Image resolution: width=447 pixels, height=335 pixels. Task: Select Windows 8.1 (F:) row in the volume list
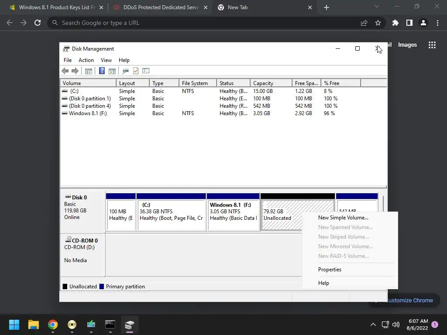point(223,113)
